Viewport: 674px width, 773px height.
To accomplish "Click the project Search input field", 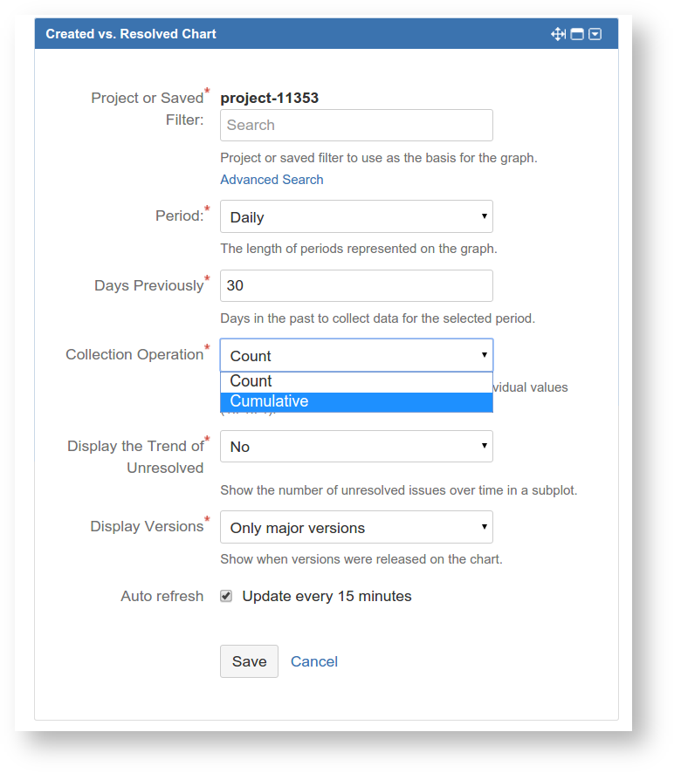I will pyautogui.click(x=356, y=125).
